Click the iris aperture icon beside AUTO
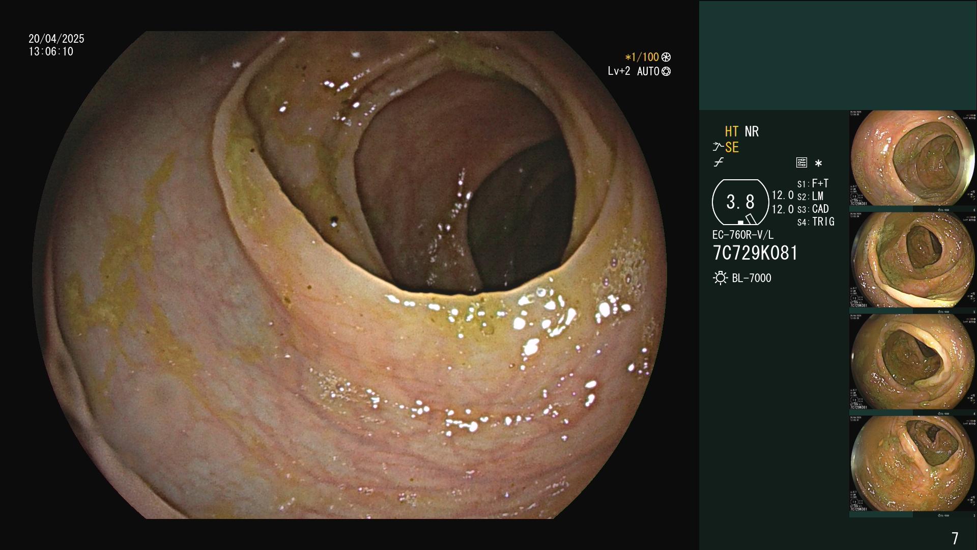The image size is (977, 550). [x=666, y=72]
